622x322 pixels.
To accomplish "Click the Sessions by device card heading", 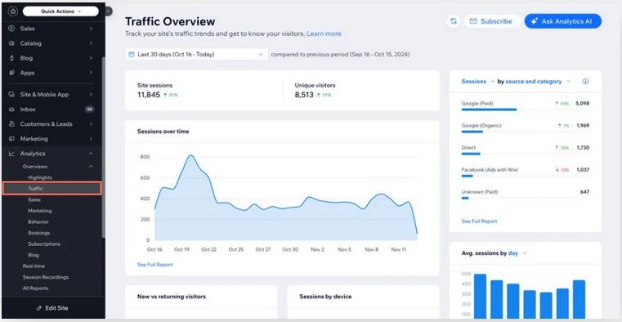I will 325,296.
